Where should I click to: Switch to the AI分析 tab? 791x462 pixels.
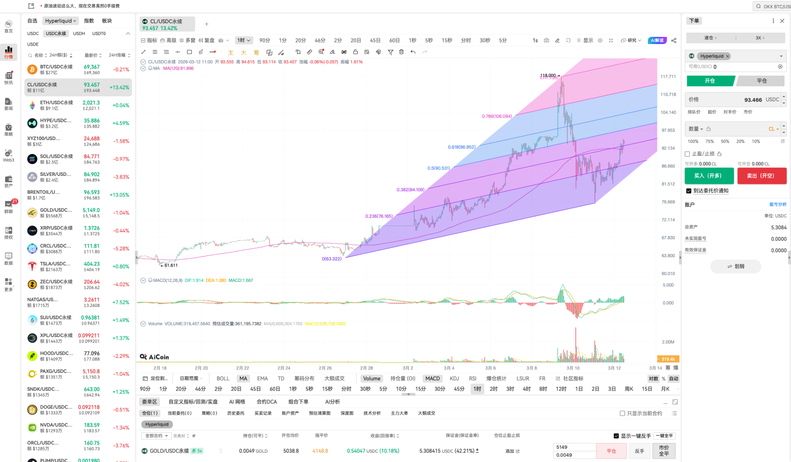(x=332, y=401)
